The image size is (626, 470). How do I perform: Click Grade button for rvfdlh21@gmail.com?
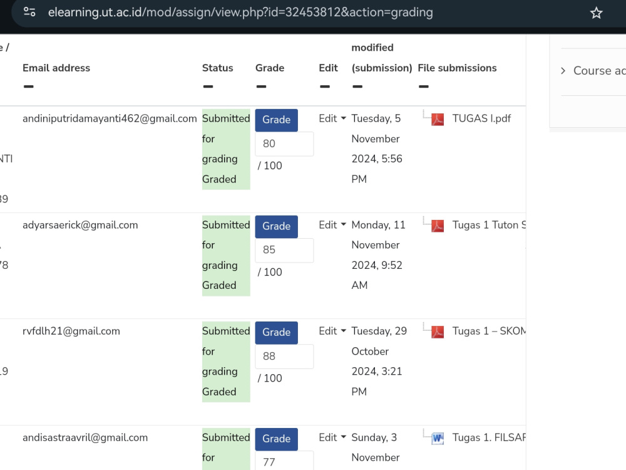pos(276,333)
